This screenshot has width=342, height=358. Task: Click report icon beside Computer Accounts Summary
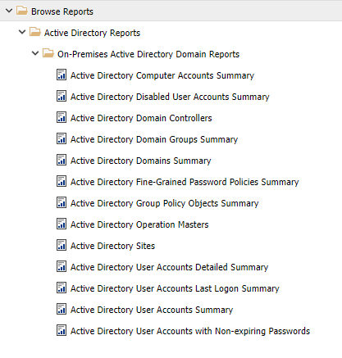[62, 75]
